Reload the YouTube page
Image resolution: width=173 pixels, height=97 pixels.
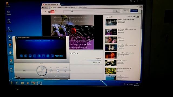[48, 8]
